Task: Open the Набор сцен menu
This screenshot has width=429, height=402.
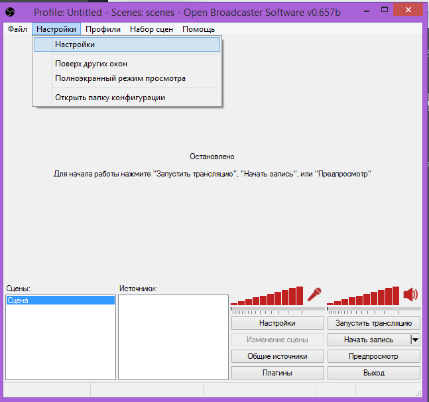Action: (x=152, y=29)
